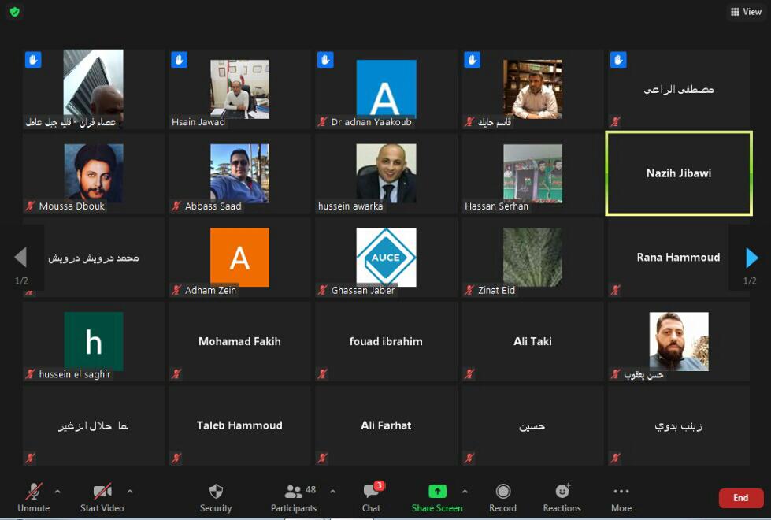Start recording with the Record button
Viewport: 771px width, 520px height.
click(x=502, y=496)
